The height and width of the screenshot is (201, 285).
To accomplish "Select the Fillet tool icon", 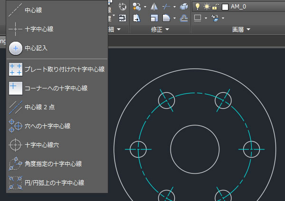I will (166, 18).
